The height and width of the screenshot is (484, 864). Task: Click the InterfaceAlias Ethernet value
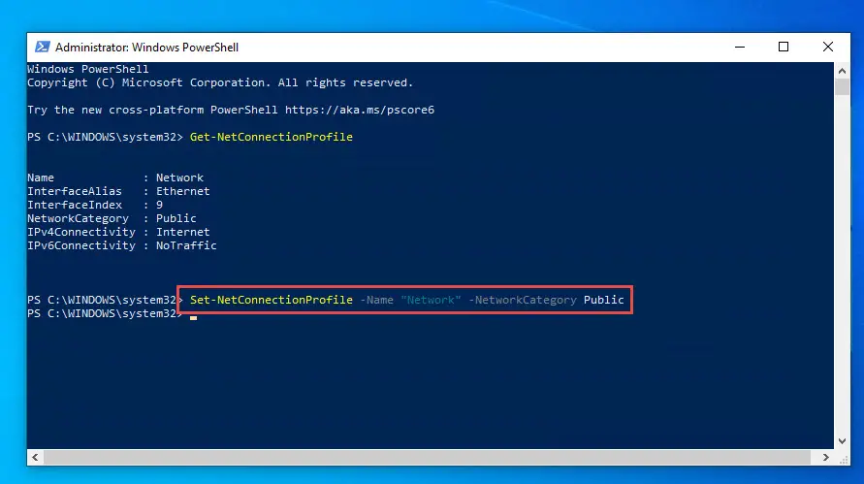[183, 191]
